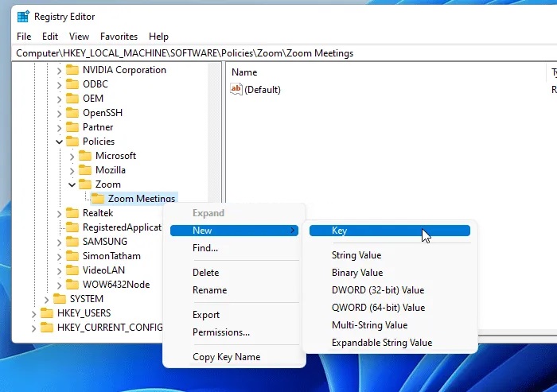Click the OEM folder icon
The image size is (557, 392).
pyautogui.click(x=72, y=99)
